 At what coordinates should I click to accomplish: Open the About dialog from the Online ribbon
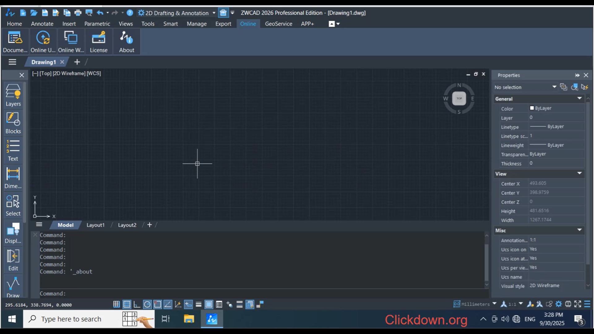tap(126, 41)
